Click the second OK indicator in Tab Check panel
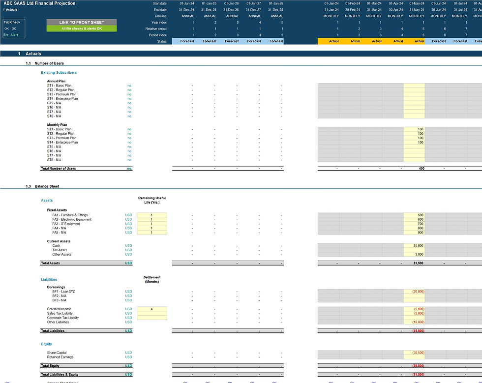The image size is (482, 383). pyautogui.click(x=13, y=29)
